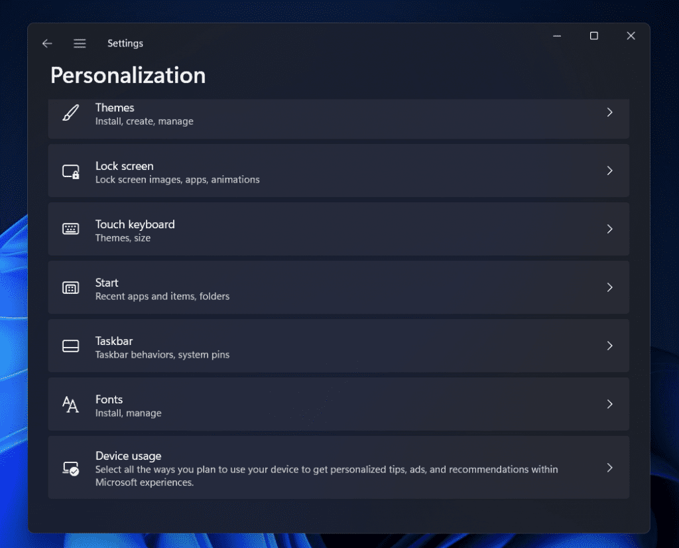Open the hamburger navigation menu
Screen dimensions: 679x548
click(80, 43)
